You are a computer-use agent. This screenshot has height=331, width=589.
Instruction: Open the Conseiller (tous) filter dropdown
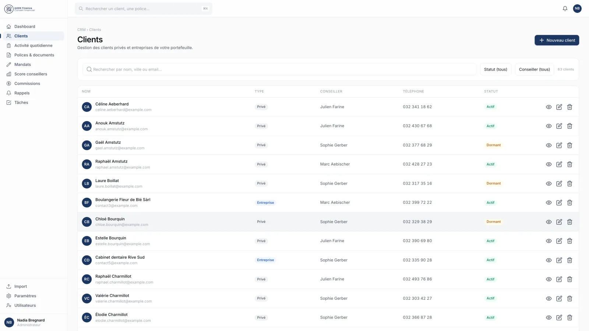pyautogui.click(x=534, y=69)
